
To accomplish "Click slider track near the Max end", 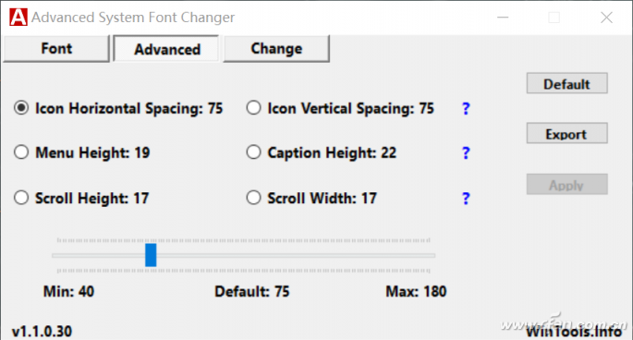I will coord(424,255).
